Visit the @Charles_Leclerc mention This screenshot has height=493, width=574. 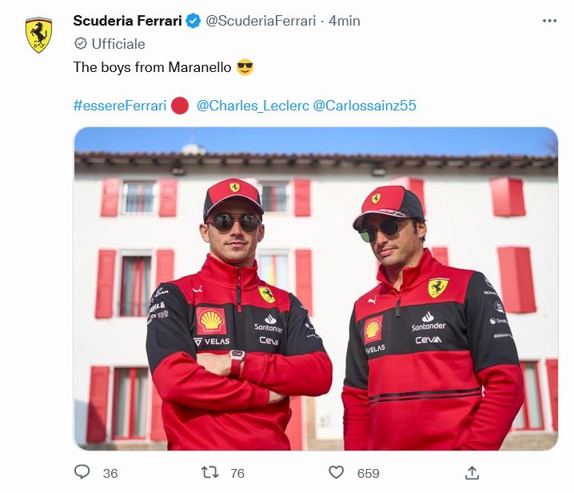(252, 106)
